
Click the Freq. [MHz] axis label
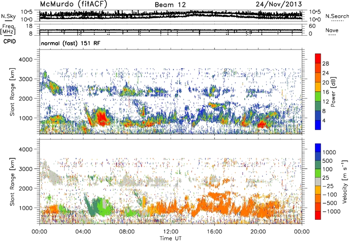coord(8,29)
